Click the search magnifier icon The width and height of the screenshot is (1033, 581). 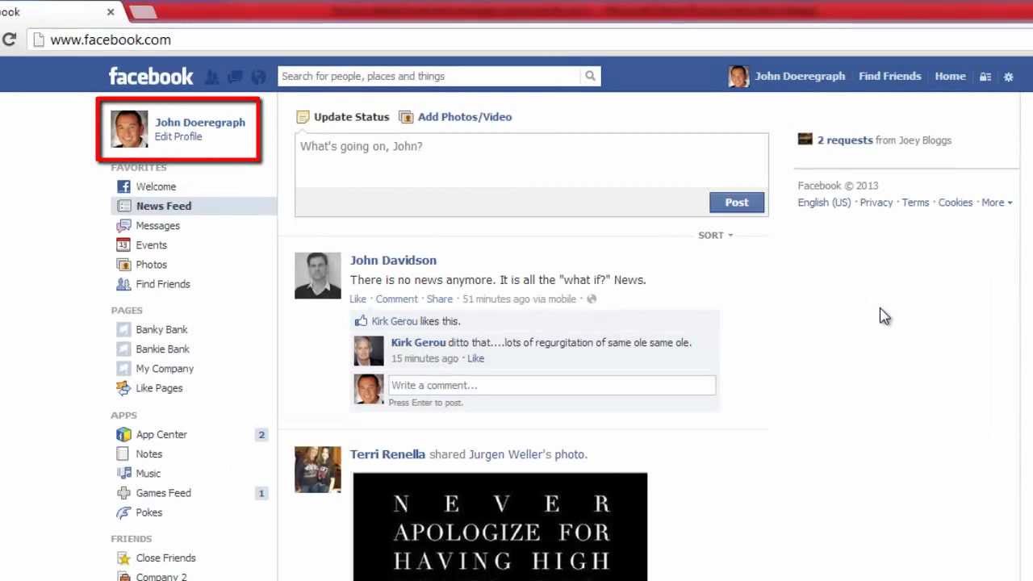[x=590, y=76]
